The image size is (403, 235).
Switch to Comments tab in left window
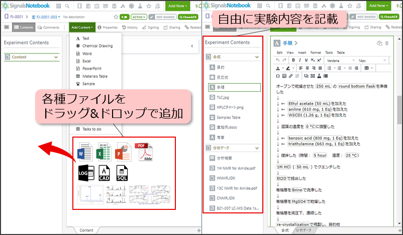(x=48, y=28)
